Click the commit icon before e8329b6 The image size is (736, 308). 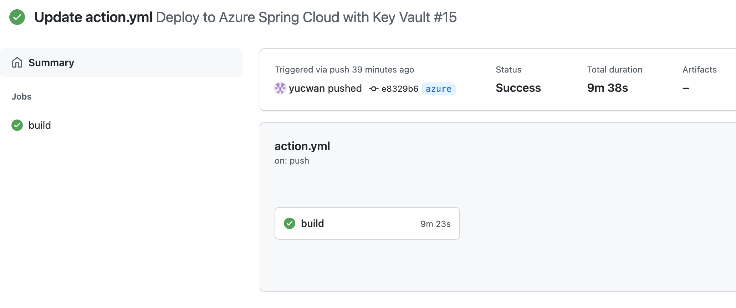pyautogui.click(x=373, y=89)
